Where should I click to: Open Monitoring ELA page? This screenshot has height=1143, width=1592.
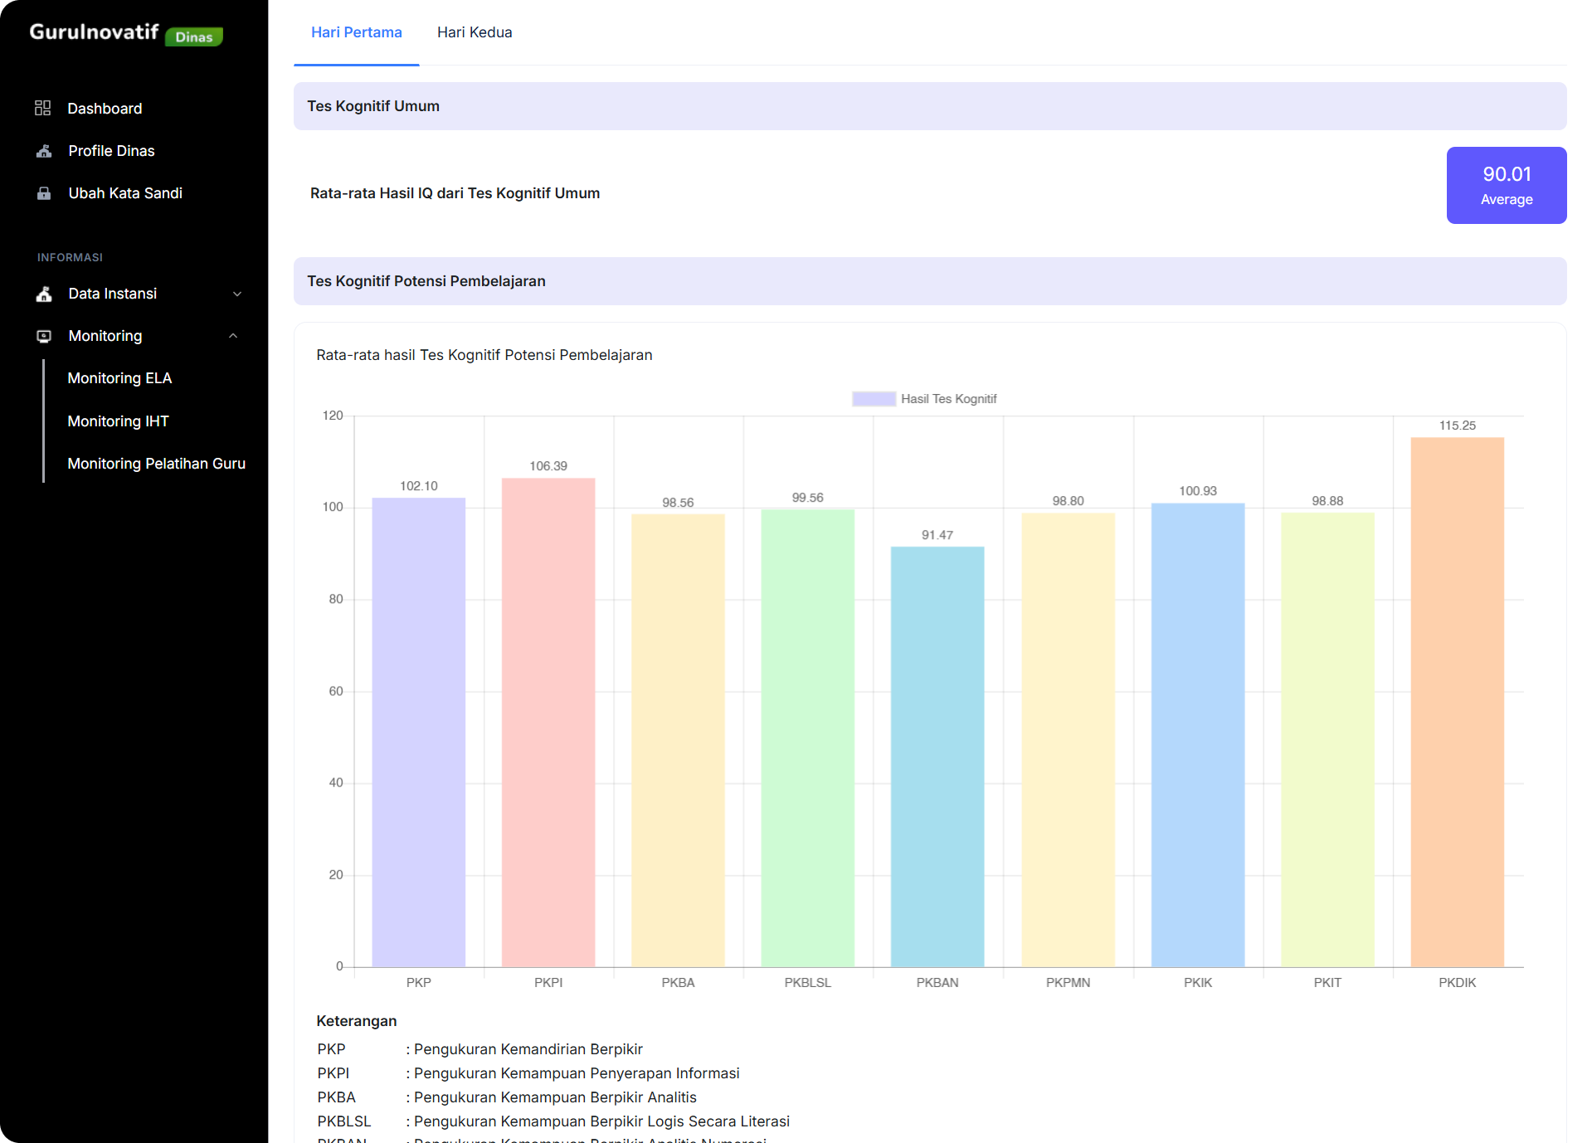click(119, 378)
